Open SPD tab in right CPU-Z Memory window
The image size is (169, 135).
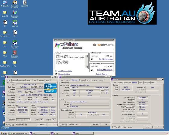pos(141,83)
